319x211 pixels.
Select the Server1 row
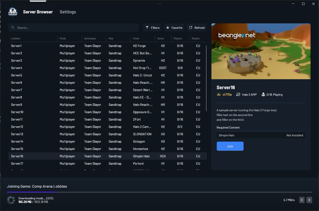point(107,46)
